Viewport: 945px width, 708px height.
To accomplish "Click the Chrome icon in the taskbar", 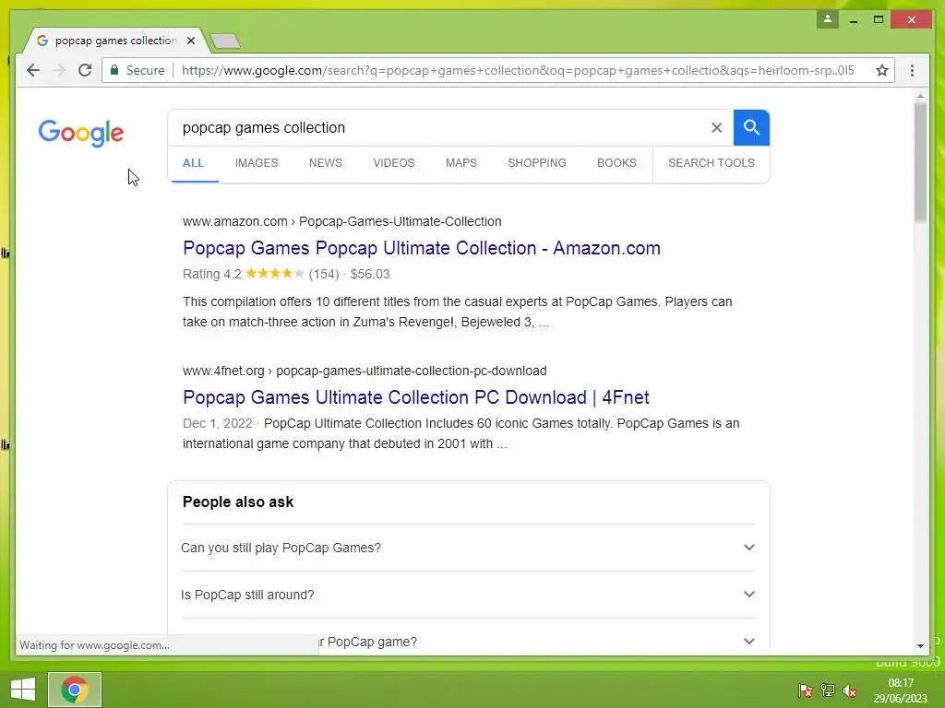I will pyautogui.click(x=74, y=690).
